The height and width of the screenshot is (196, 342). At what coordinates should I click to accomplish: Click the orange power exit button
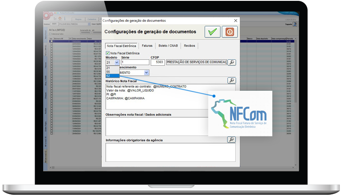coord(230,32)
